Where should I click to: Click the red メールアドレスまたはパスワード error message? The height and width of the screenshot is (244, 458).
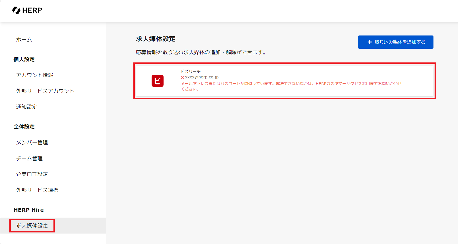291,86
